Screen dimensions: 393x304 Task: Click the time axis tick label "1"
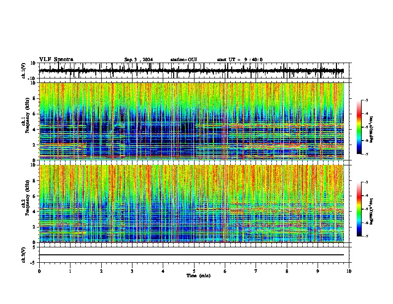[70, 271]
